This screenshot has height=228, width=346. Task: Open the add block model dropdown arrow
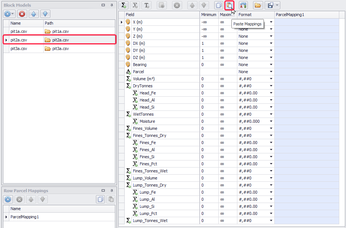point(13,14)
